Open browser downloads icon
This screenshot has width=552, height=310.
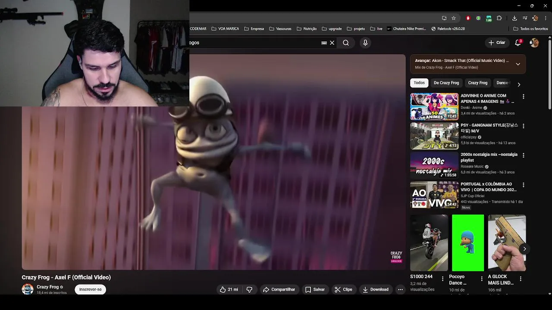click(x=514, y=18)
